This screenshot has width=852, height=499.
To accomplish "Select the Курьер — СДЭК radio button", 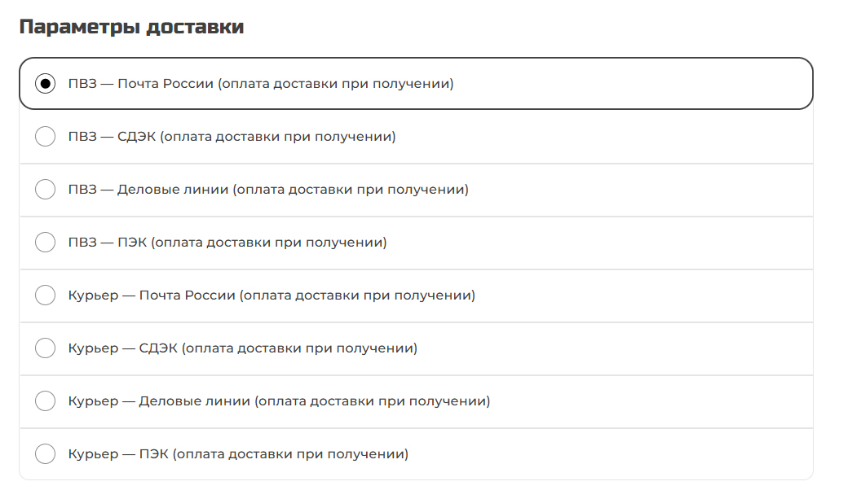I will [x=45, y=348].
